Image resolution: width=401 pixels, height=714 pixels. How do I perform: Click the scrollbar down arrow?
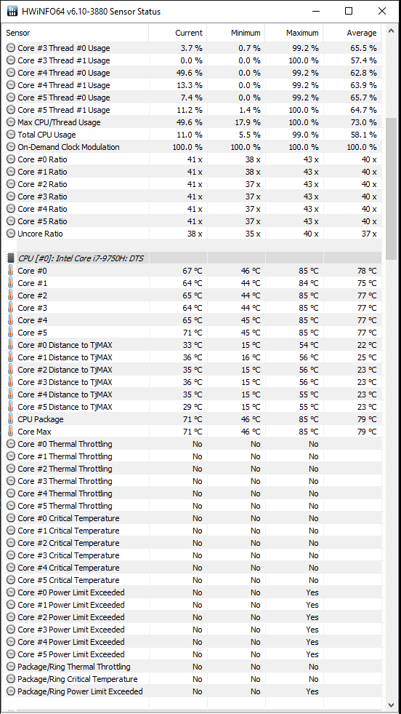point(391,704)
